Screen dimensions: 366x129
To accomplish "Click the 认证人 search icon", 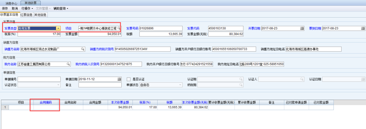I will pos(302,79).
